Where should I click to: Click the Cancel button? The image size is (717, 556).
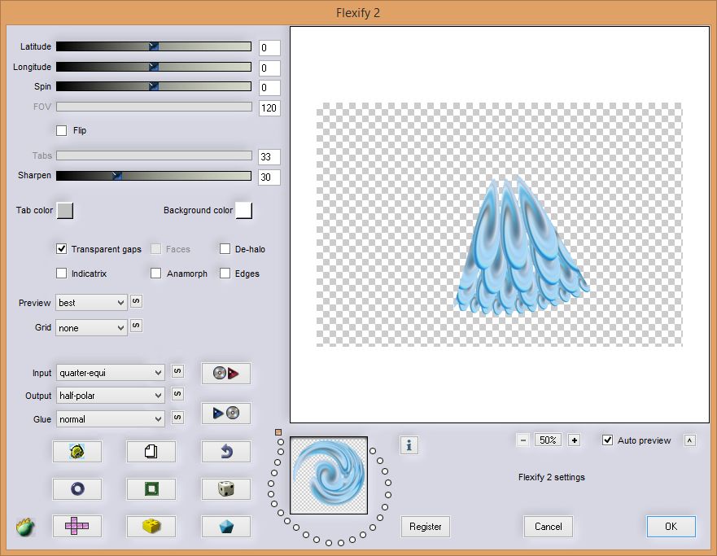(549, 527)
